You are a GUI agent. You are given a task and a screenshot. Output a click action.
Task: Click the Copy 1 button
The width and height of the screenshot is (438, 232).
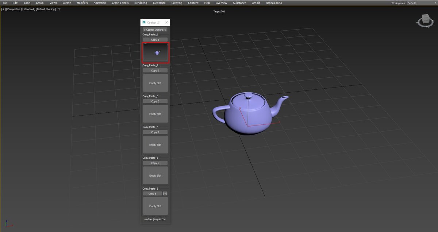(x=155, y=39)
